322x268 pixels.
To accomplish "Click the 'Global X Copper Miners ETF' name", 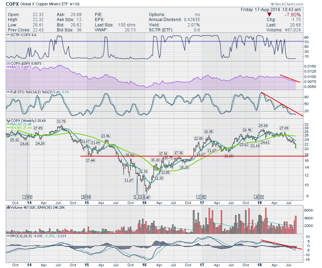I will (x=44, y=4).
